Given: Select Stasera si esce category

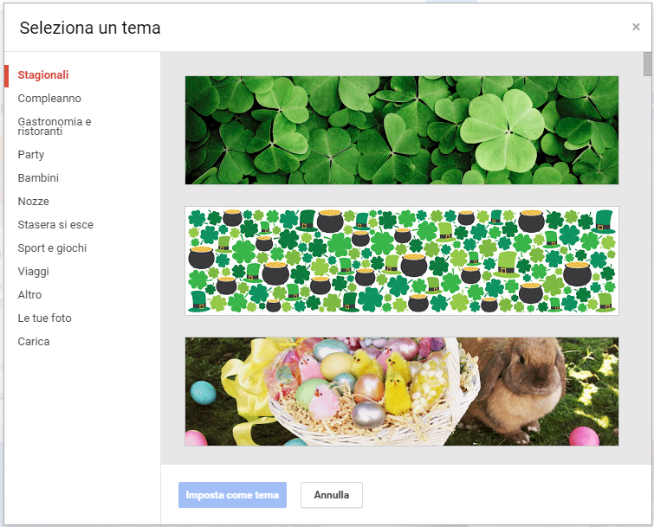Looking at the screenshot, I should (x=55, y=224).
